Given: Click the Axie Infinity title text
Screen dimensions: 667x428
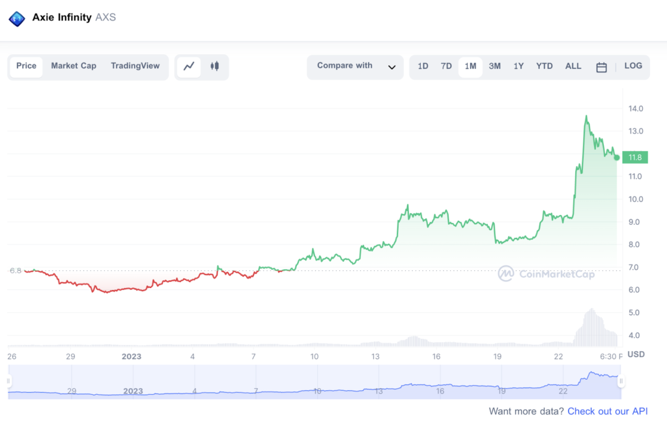Looking at the screenshot, I should coord(62,18).
